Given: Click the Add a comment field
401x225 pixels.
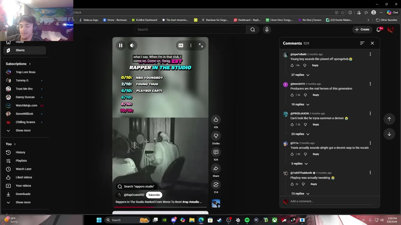Looking at the screenshot, I should click(331, 202).
